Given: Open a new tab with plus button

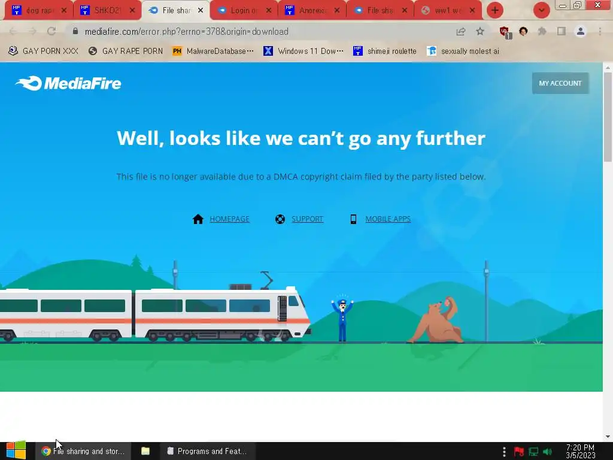Looking at the screenshot, I should point(495,10).
